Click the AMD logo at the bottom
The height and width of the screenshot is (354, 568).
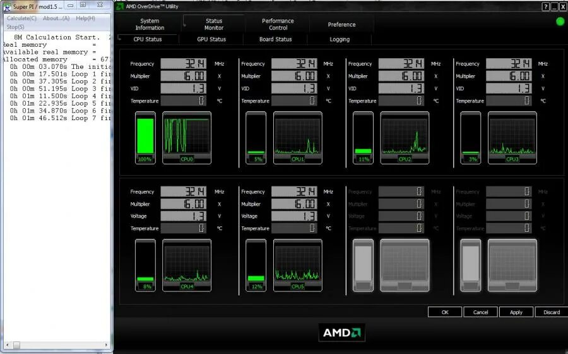coord(341,333)
